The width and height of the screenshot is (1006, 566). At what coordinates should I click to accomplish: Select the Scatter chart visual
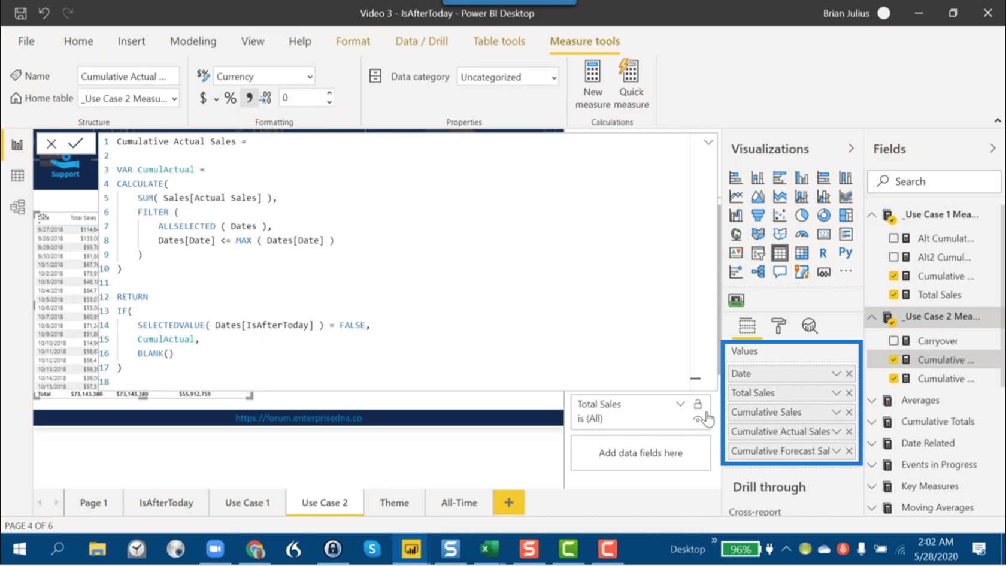point(780,215)
